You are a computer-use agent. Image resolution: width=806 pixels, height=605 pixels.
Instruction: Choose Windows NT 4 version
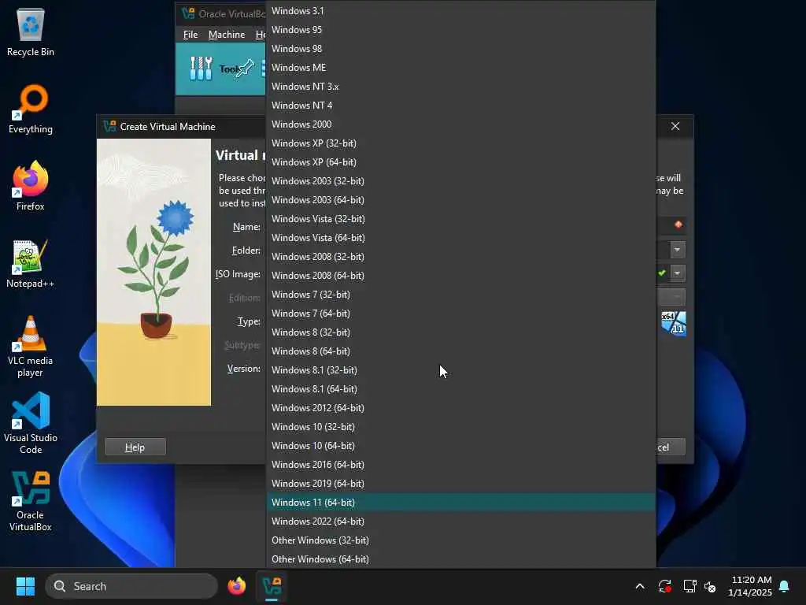click(461, 106)
